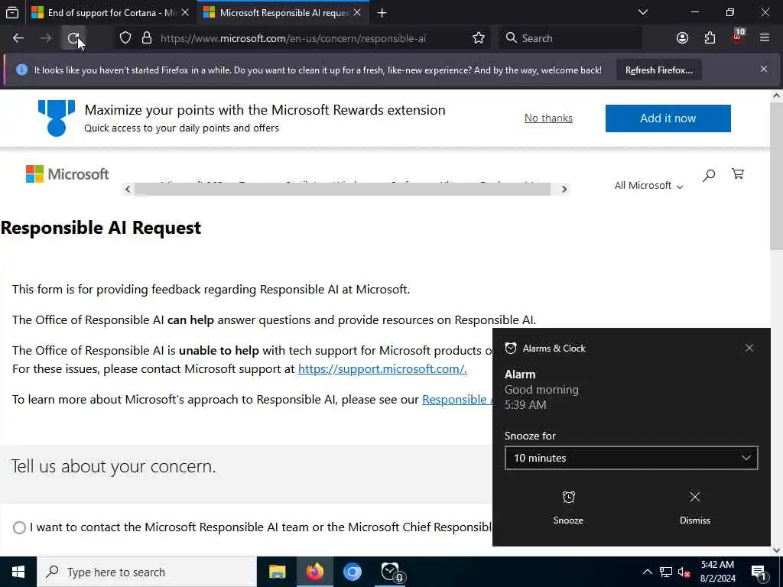Go back using the browser back arrow

coord(18,38)
